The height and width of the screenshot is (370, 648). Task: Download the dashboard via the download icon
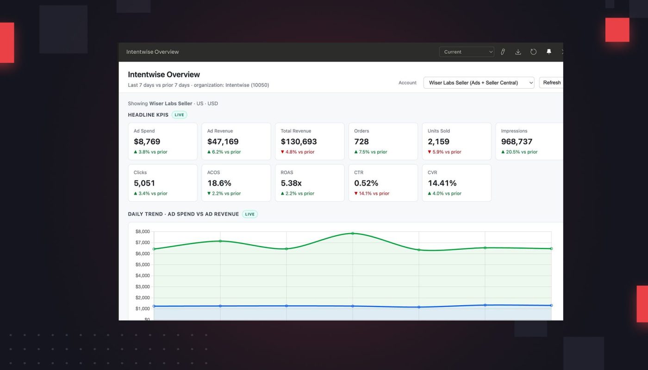[x=518, y=51]
